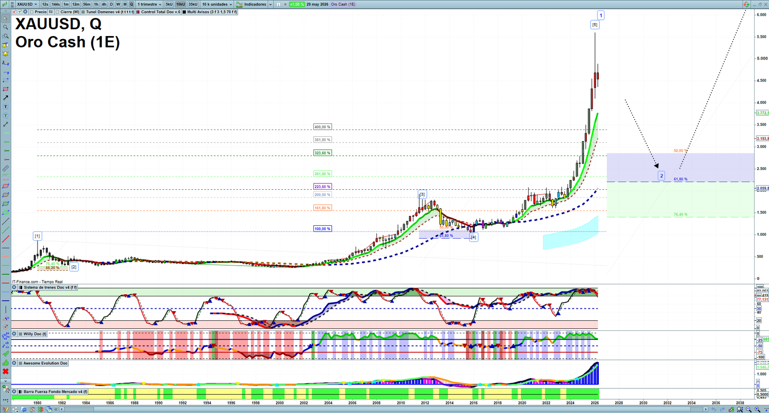Click the 12s timeframe button
The width and height of the screenshot is (769, 413).
tap(45, 4)
